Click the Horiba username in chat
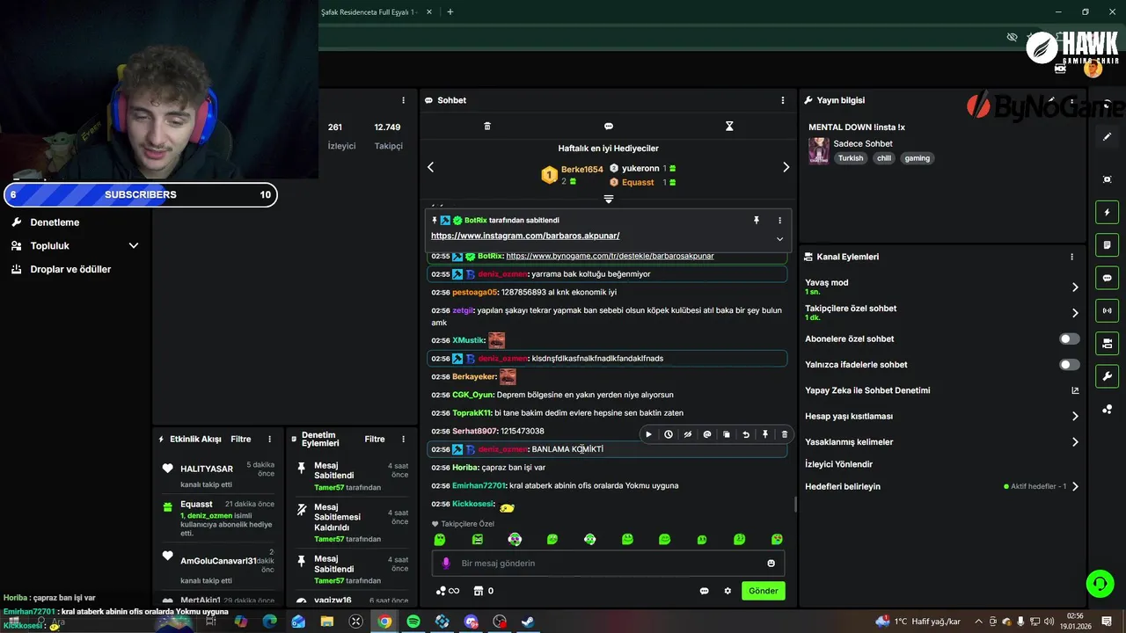 tap(464, 468)
